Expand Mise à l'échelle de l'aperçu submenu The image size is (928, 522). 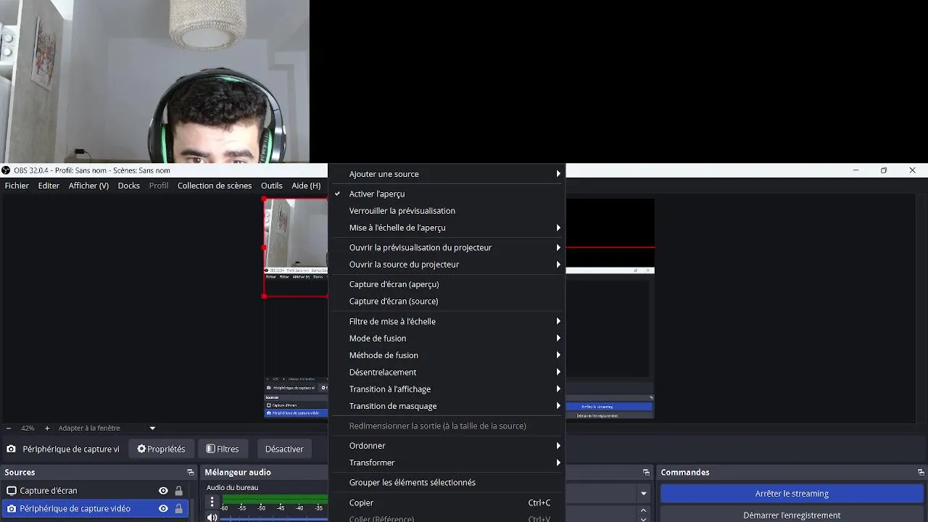447,228
